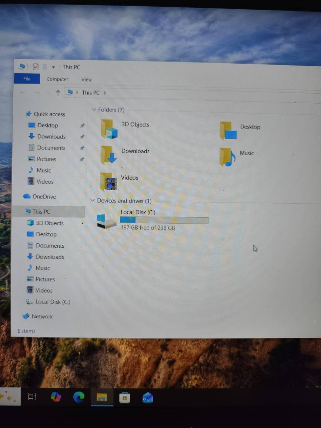Click the 'Folders (7)' group header label
The width and height of the screenshot is (321, 428).
[111, 110]
